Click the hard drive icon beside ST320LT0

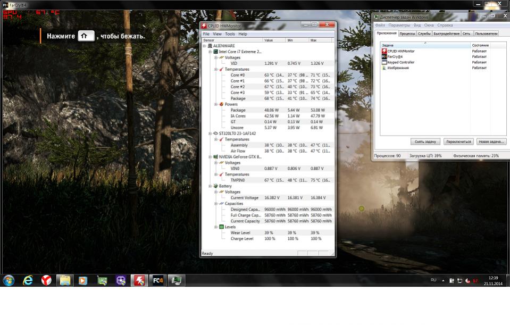coord(215,134)
